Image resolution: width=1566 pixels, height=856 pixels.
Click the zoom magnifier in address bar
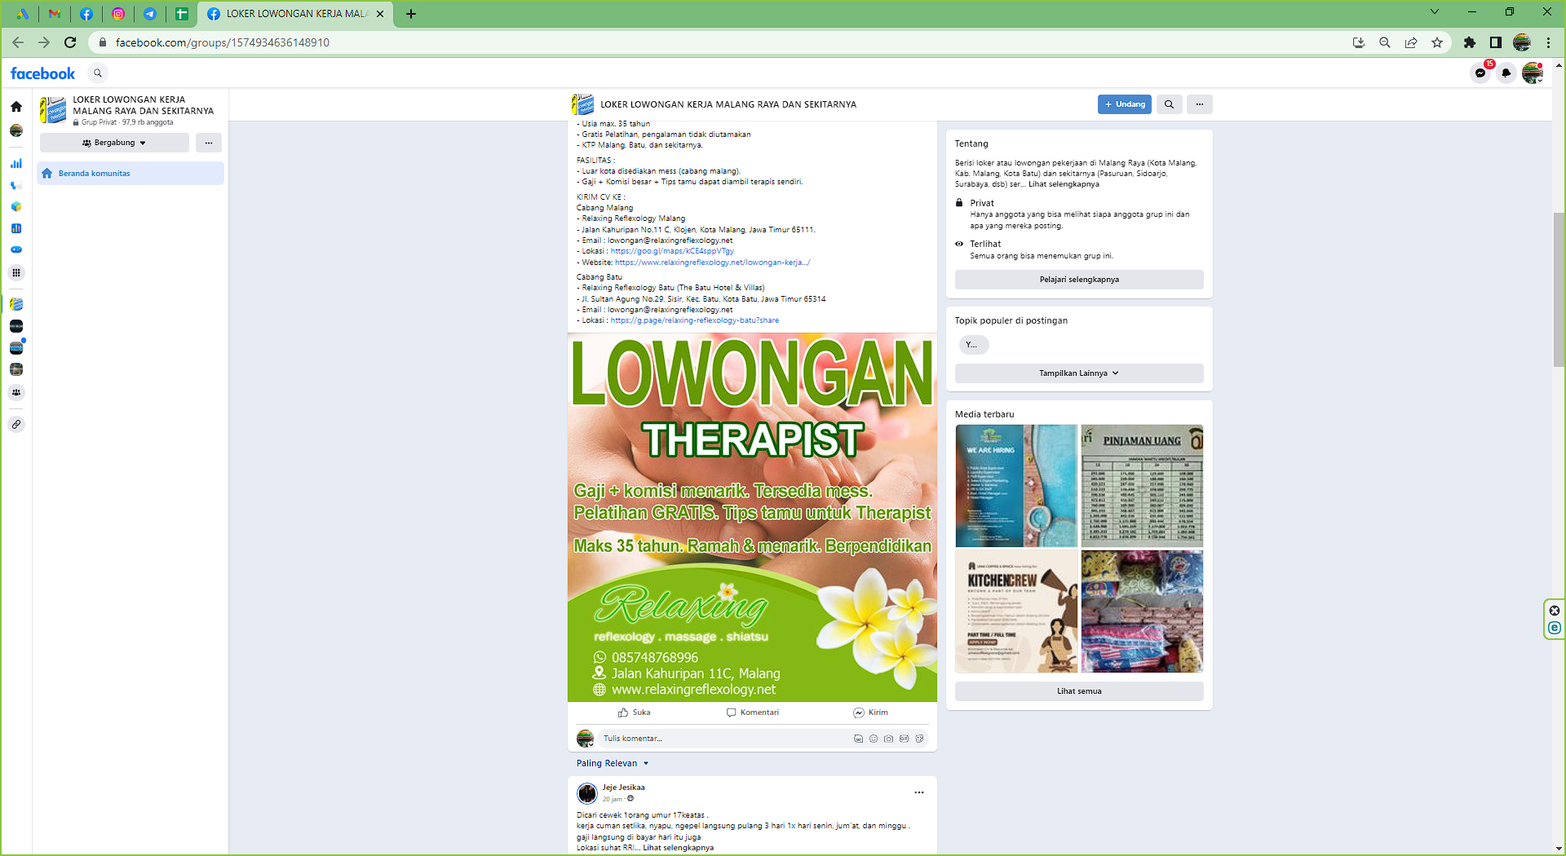coord(1385,42)
